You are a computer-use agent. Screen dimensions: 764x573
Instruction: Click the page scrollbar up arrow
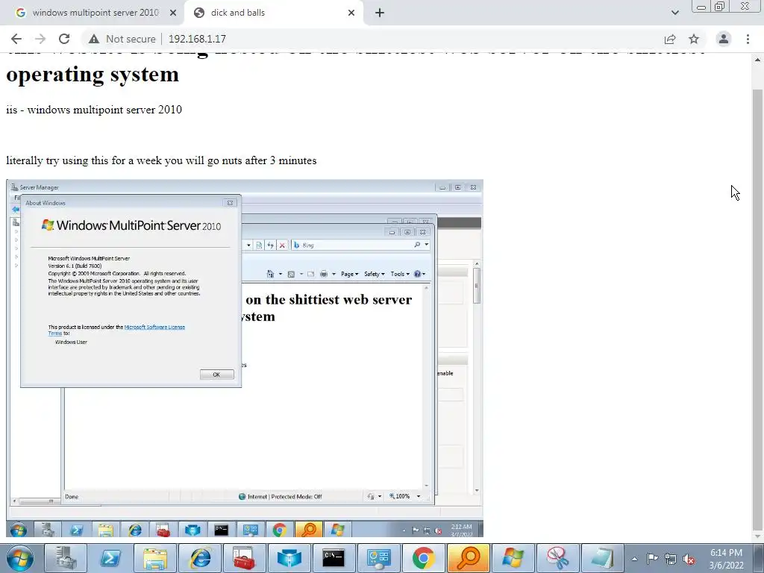click(x=757, y=60)
